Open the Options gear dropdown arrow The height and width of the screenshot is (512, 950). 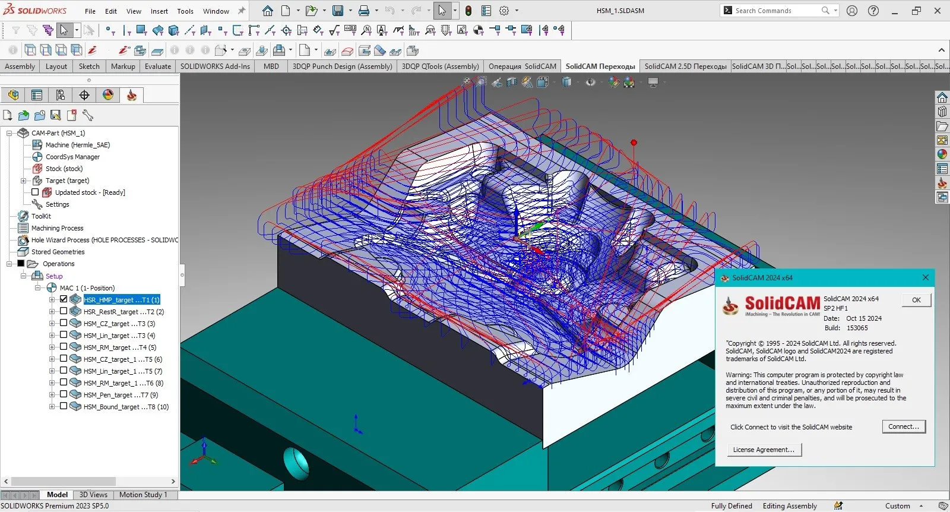coord(517,11)
